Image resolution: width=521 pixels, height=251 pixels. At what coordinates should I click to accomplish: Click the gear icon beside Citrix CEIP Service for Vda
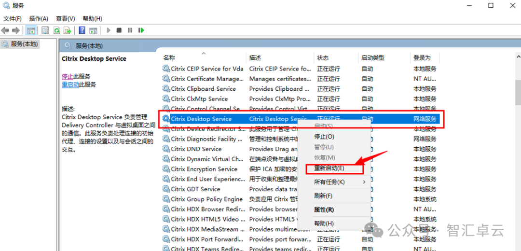point(166,69)
